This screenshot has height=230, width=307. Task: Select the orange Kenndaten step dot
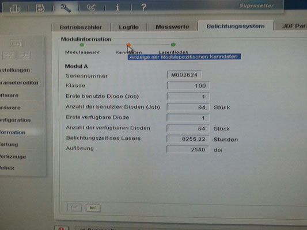[x=128, y=45]
